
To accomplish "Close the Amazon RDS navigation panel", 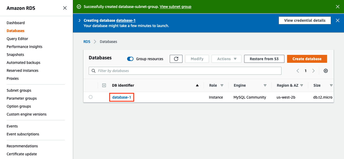I will tap(65, 8).
